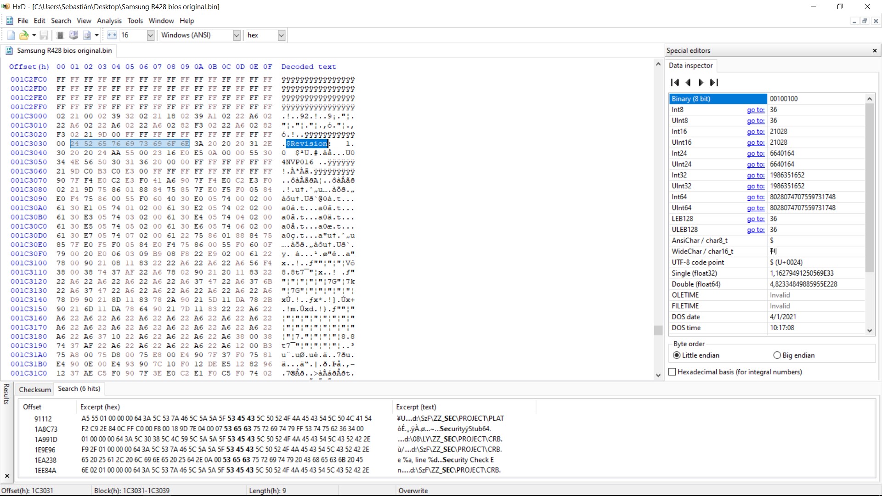The image size is (882, 496).
Task: Click the Open RAM chip icon
Action: point(60,35)
